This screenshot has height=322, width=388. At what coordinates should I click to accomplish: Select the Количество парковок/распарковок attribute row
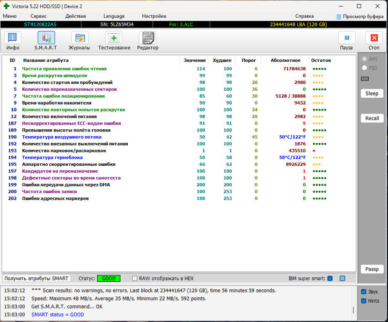point(169,150)
